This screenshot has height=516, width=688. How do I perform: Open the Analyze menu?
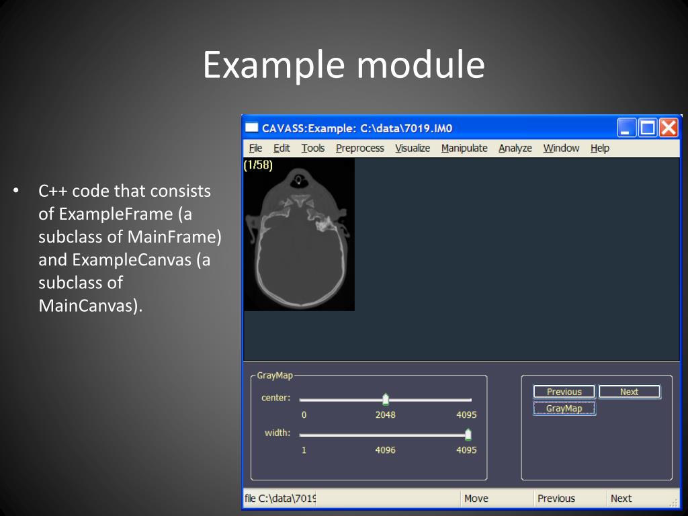[515, 148]
